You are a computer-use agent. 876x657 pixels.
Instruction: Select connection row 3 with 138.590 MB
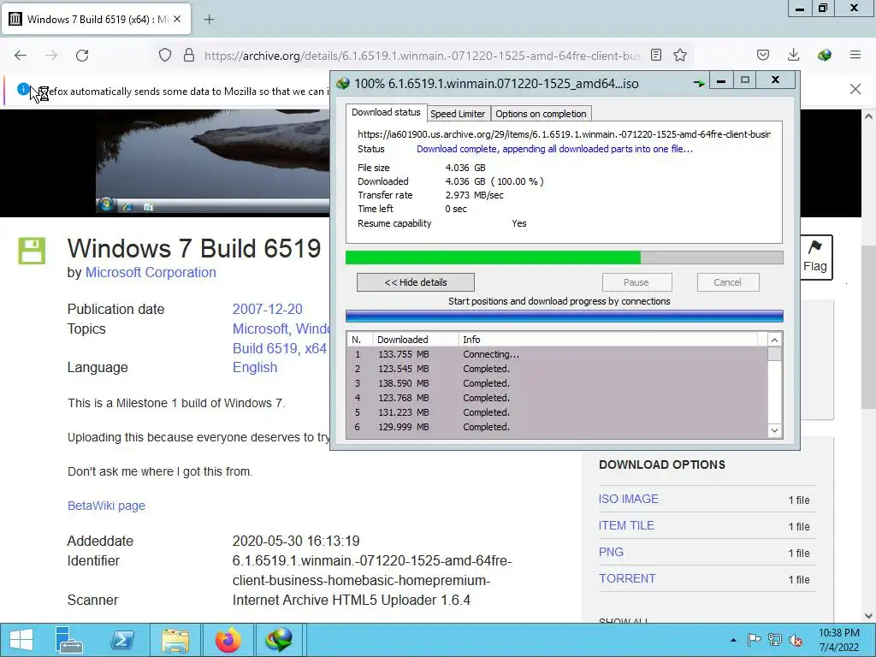point(558,383)
